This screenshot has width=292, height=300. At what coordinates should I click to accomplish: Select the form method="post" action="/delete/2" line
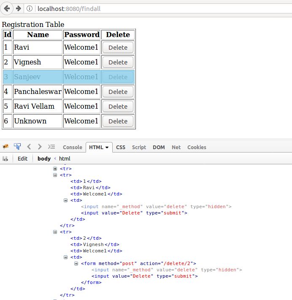pos(138,263)
